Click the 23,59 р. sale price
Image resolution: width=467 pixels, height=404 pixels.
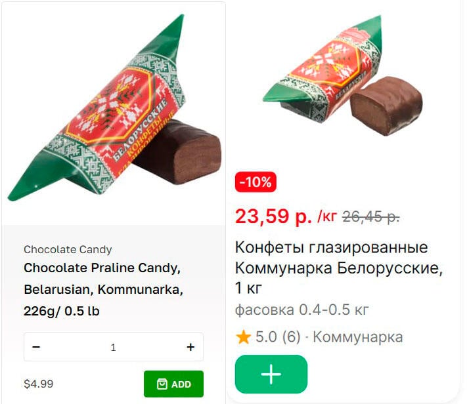273,216
